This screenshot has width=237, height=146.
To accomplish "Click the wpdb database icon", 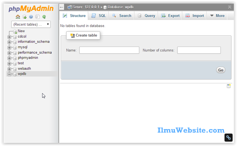I will tap(15, 74).
